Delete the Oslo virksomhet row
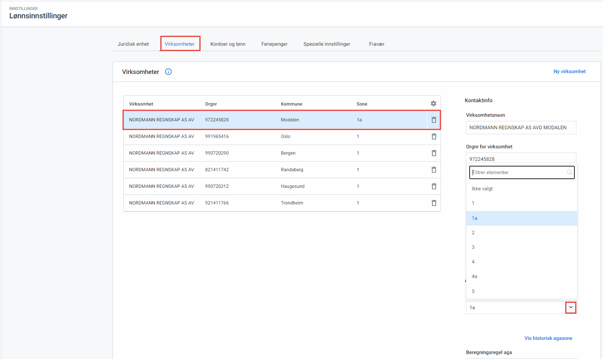Image resolution: width=603 pixels, height=359 pixels. 434,137
